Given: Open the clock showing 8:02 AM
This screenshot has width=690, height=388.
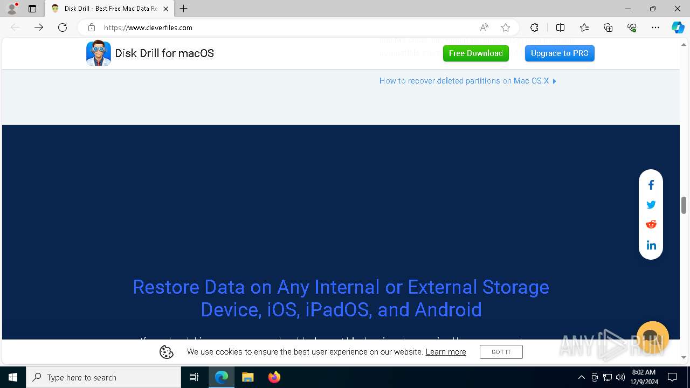Looking at the screenshot, I should tap(644, 377).
